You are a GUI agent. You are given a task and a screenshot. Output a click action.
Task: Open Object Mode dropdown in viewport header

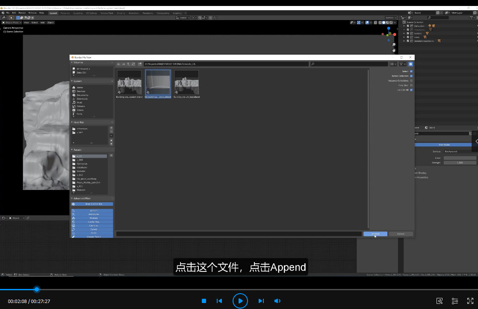12,23
